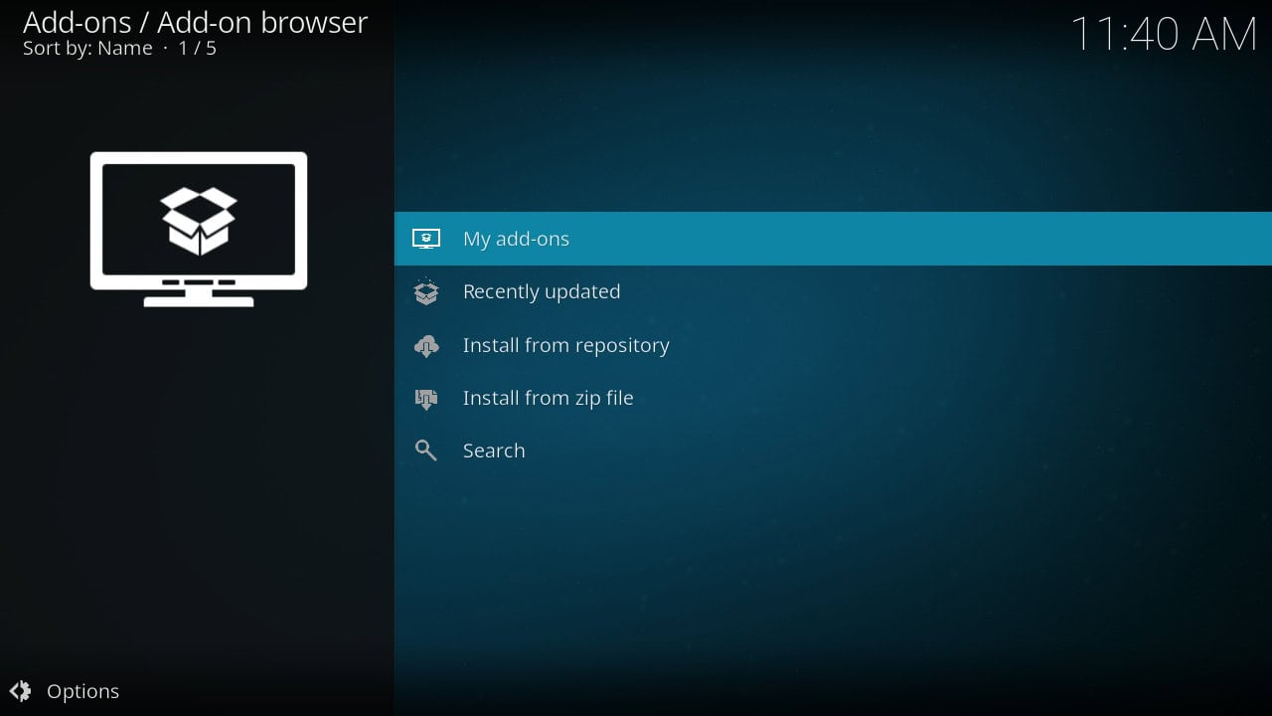Screen dimensions: 1272x716
Task: Click the Recently updated open box icon
Action: 426,291
